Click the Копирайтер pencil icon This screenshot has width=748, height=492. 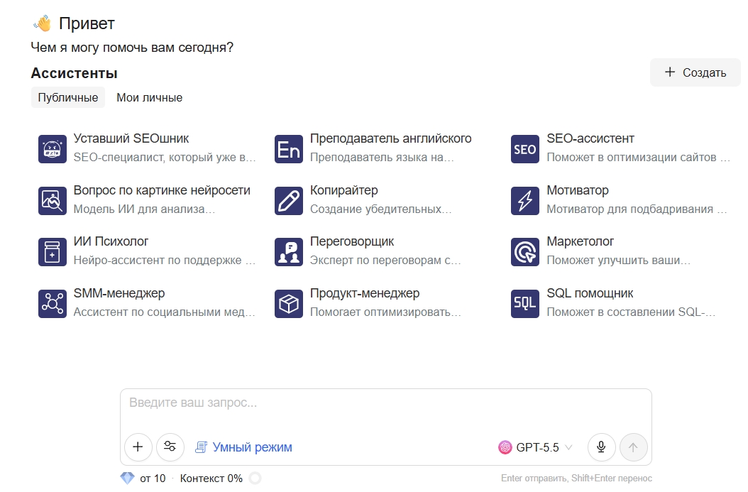(x=289, y=201)
